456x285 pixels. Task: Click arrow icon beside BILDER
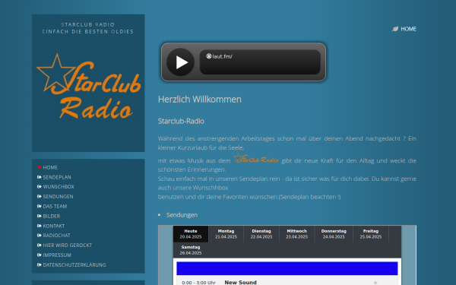click(40, 216)
